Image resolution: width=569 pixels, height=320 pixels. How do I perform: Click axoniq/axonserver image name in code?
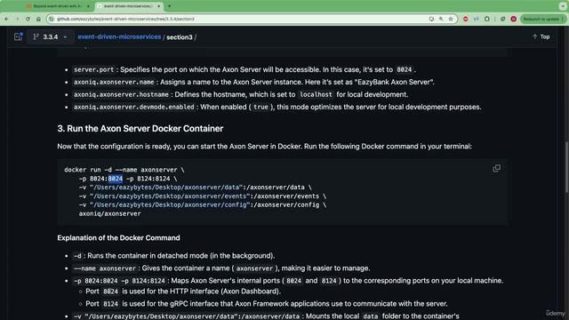pyautogui.click(x=109, y=213)
